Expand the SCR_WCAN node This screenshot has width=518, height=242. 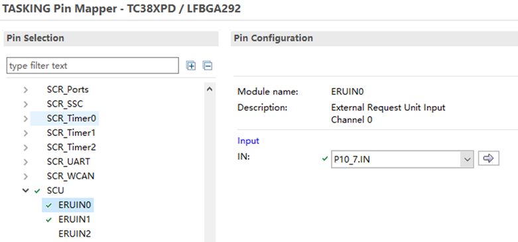26,176
